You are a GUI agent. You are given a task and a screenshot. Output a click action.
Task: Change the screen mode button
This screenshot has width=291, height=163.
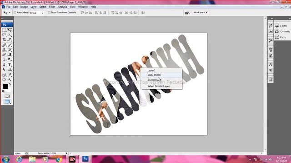[x=7, y=101]
